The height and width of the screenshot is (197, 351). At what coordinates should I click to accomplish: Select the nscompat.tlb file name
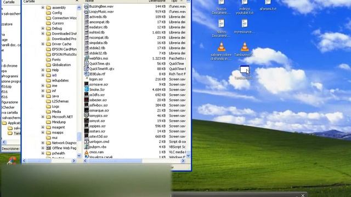[99, 38]
